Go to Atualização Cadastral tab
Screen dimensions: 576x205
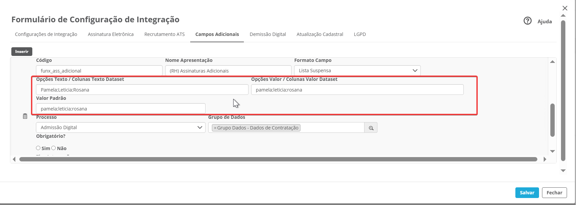[x=320, y=34]
